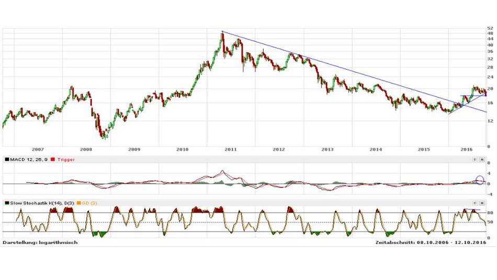Click Darstellung: logarithmisch scale text
The image size is (497, 280).
40,243
